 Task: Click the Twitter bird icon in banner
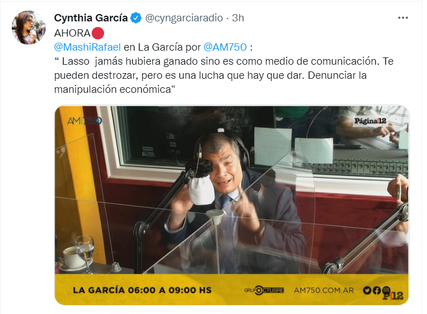(367, 290)
